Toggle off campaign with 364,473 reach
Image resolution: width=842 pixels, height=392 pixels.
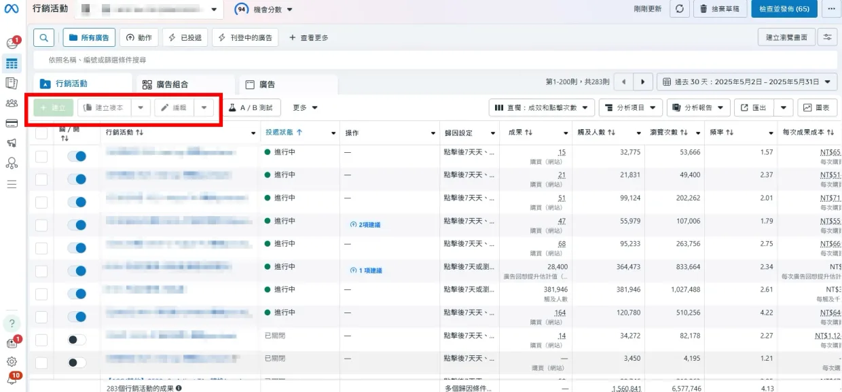[x=77, y=271]
